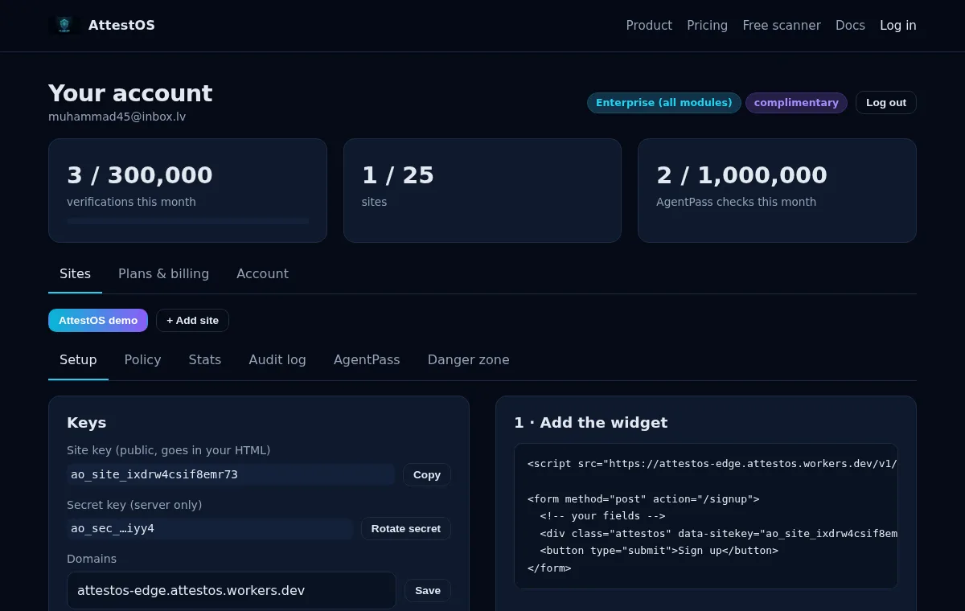Click the Site key (public) label
Image resolution: width=965 pixels, height=611 pixels.
pyautogui.click(x=169, y=450)
